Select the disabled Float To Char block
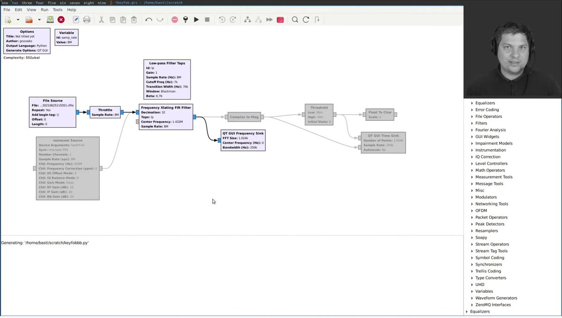The height and width of the screenshot is (318, 562). click(380, 114)
